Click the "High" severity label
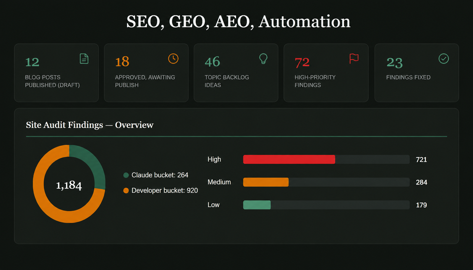The height and width of the screenshot is (270, 473). (x=214, y=159)
